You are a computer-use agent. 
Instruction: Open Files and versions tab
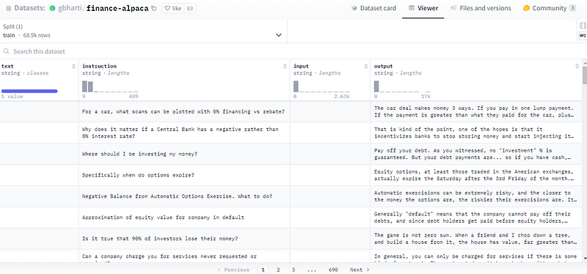click(x=481, y=8)
